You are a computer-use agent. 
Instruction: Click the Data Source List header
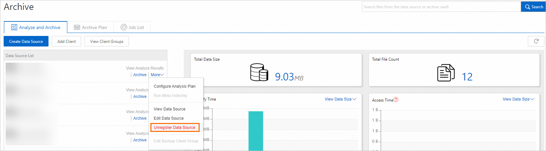85,56
